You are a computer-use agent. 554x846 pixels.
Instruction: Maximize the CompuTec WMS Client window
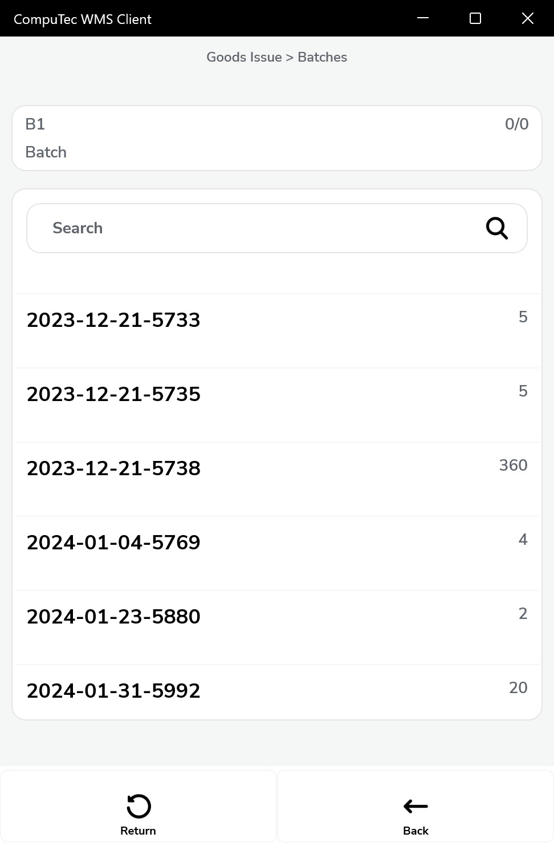[x=475, y=18]
